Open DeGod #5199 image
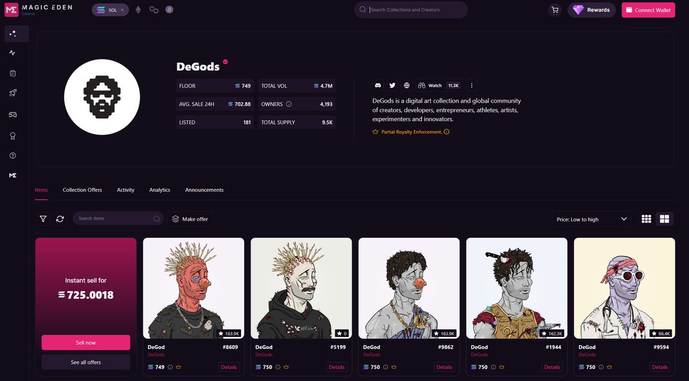The width and height of the screenshot is (689, 381). tap(301, 288)
